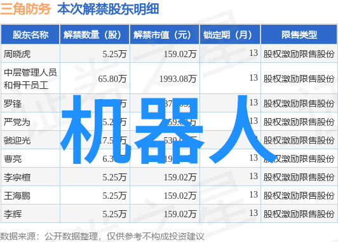Click the 1993.08万 market value cell
The height and width of the screenshot is (242, 338).
click(x=178, y=79)
